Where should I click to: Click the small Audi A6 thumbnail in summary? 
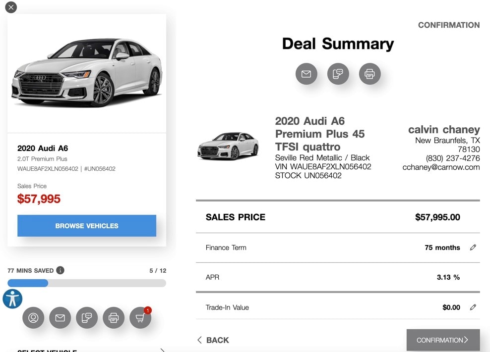pos(228,146)
